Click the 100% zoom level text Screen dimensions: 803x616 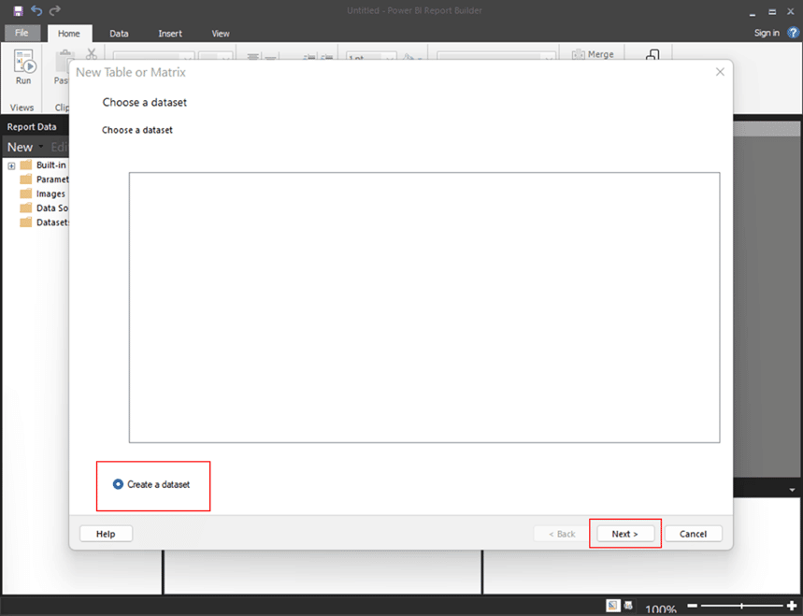(661, 609)
